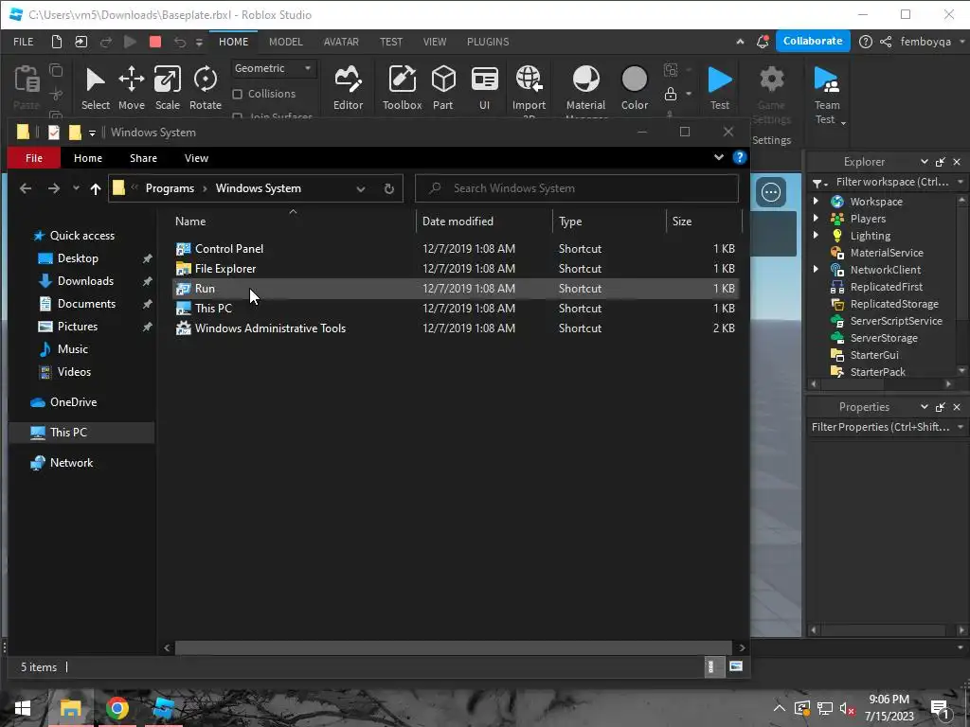Screen dimensions: 970x727
Task: Expand the Players node in Explorer
Action: pos(816,219)
